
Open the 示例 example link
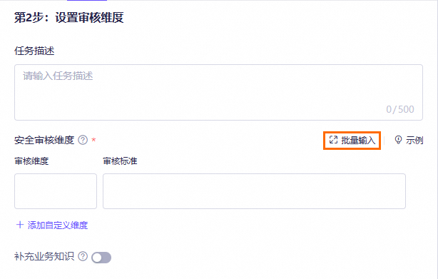[414, 140]
